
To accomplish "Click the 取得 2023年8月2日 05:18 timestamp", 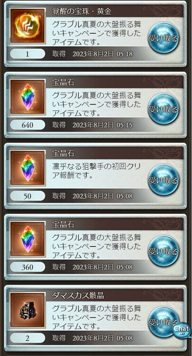I will click(93, 54).
